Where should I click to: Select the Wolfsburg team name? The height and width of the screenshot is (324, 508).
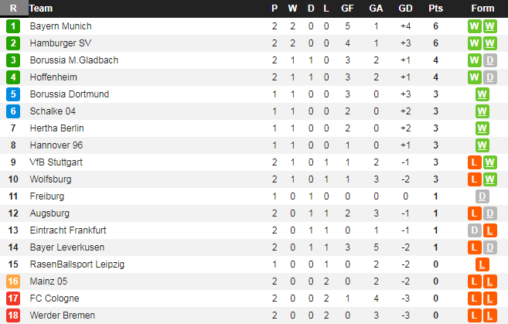[x=50, y=179]
